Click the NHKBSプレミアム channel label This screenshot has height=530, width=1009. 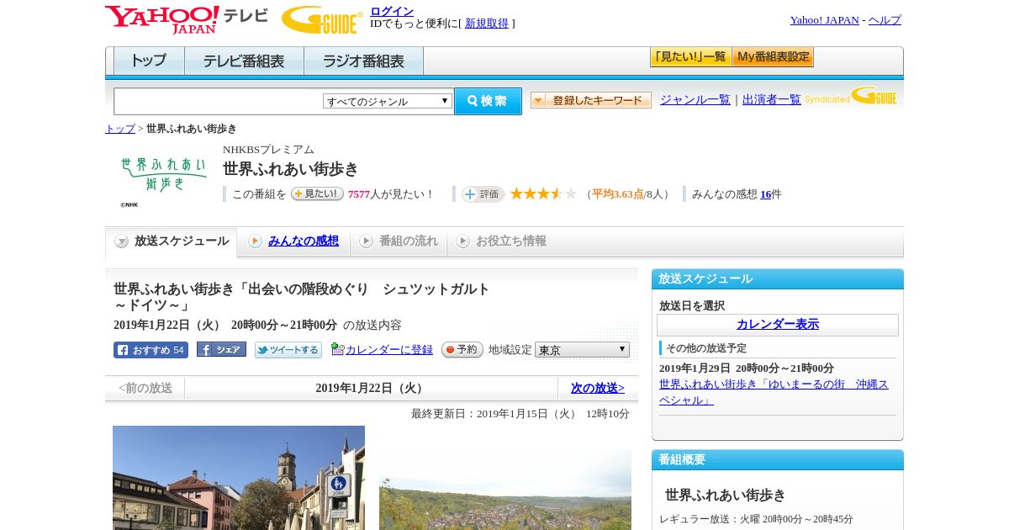tap(268, 150)
